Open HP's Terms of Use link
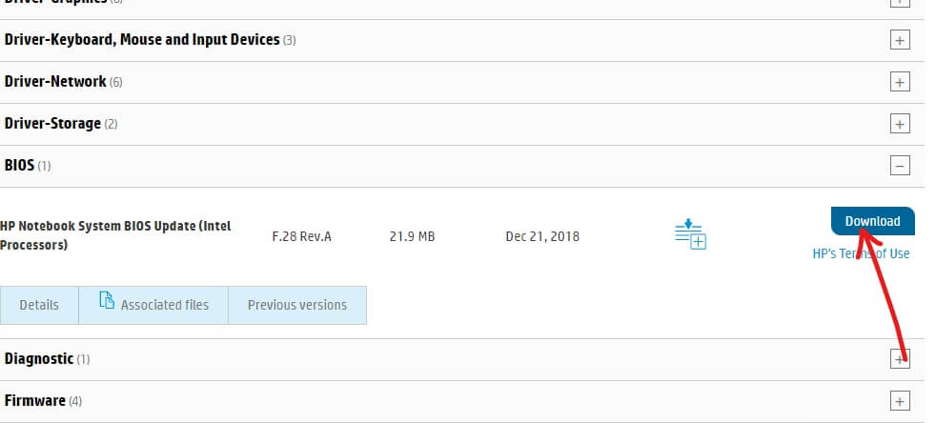Screen dimensions: 936x423 (861, 253)
